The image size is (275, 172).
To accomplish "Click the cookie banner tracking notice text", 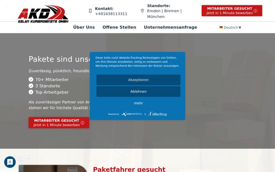I will pyautogui.click(x=137, y=62).
